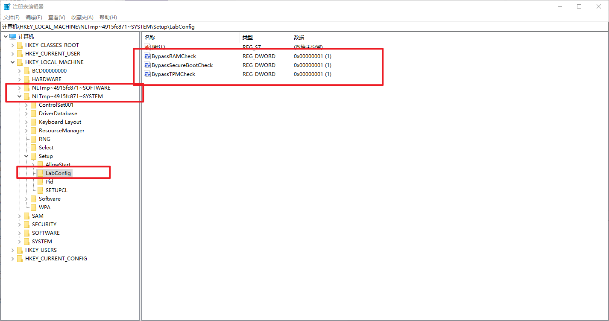
Task: Open the 收藏夹(A) favorites menu
Action: [x=82, y=18]
